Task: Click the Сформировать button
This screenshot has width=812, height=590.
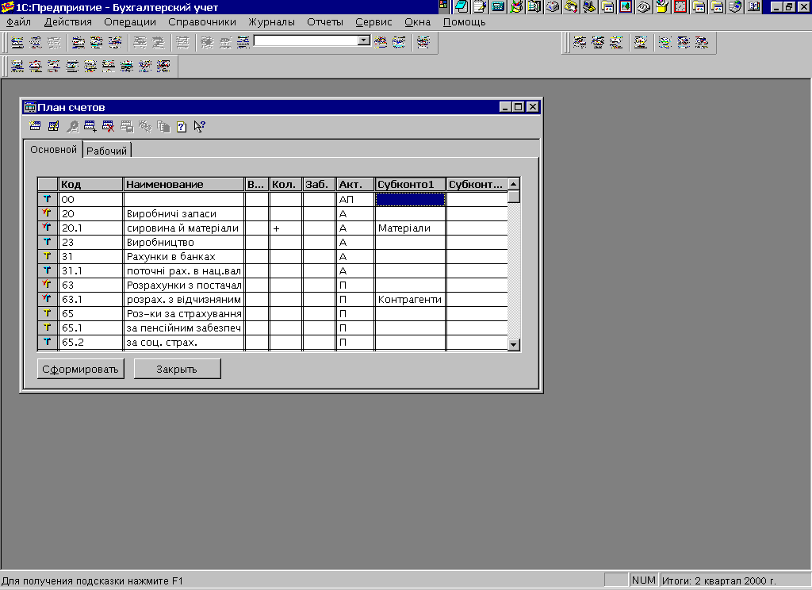Action: click(80, 369)
